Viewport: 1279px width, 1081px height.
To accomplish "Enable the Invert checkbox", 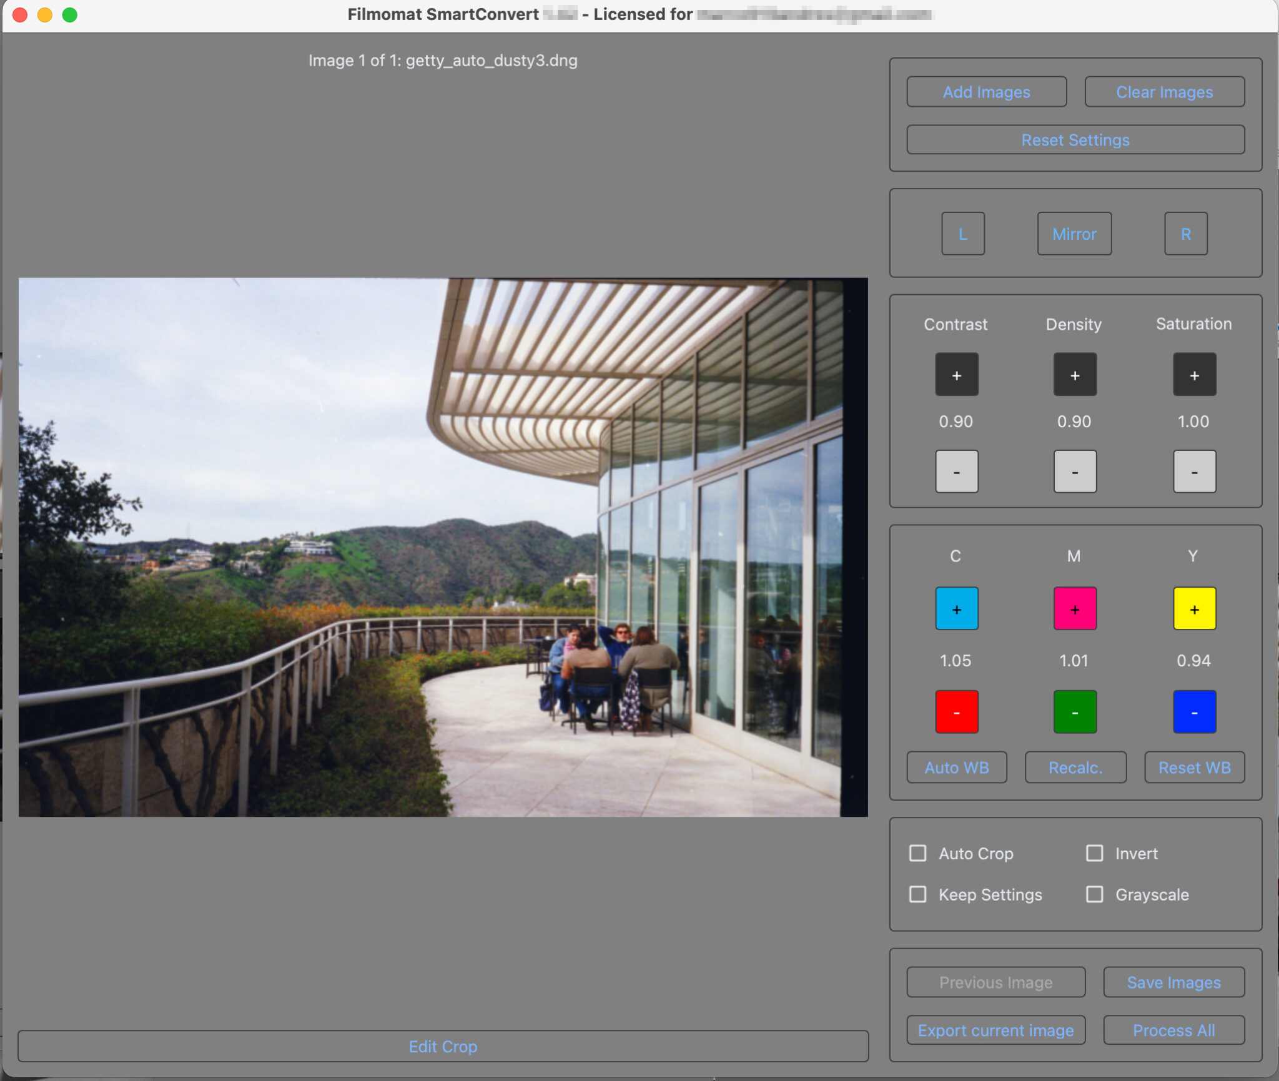I will (x=1094, y=853).
